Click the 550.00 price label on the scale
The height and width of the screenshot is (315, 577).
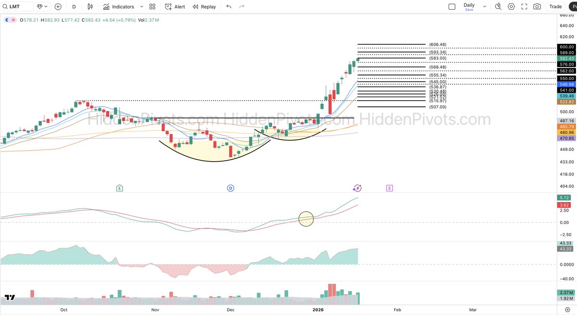(x=567, y=78)
